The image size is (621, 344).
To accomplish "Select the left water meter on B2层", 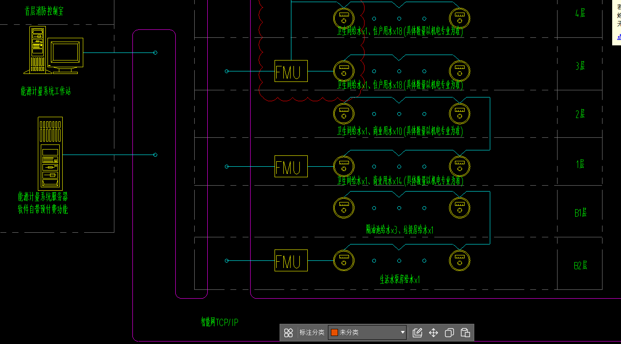I will 344,260.
